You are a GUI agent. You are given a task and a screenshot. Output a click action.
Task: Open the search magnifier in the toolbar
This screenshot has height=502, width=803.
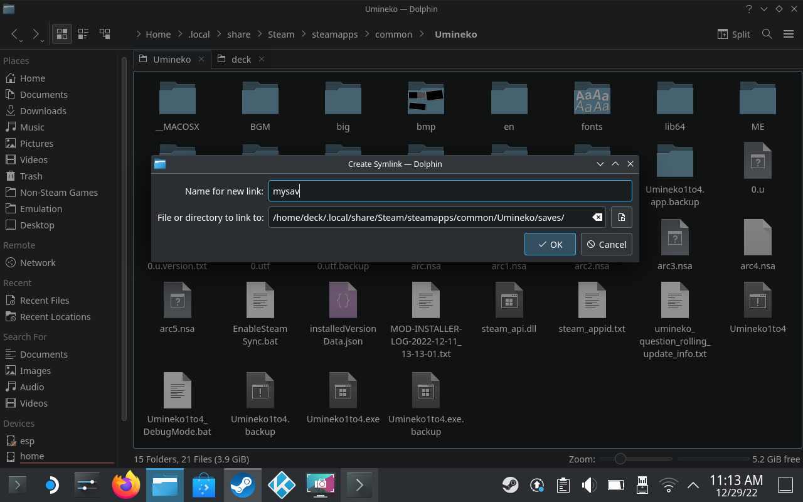[767, 34]
